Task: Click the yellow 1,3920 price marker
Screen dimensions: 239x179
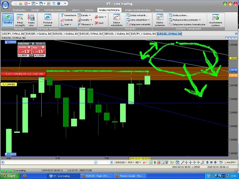Action: tap(233, 58)
